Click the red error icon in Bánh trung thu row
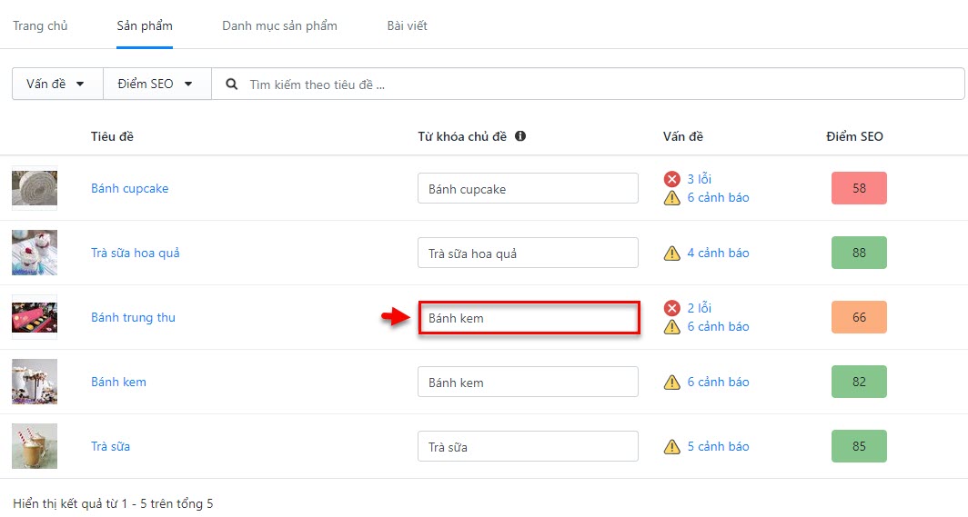Image resolution: width=968 pixels, height=517 pixels. (671, 308)
